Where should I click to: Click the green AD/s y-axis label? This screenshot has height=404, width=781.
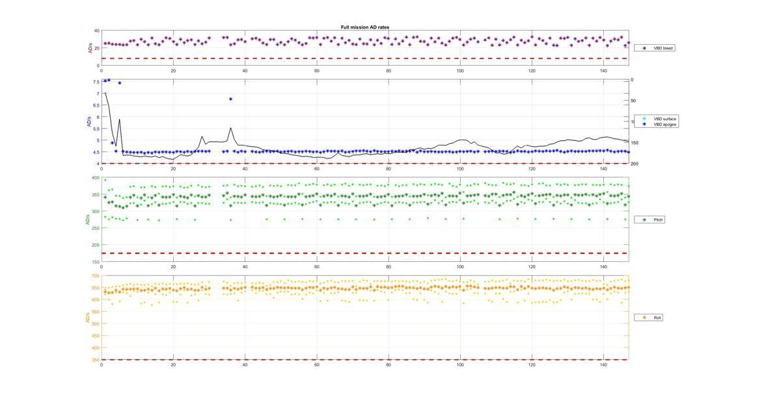point(87,220)
